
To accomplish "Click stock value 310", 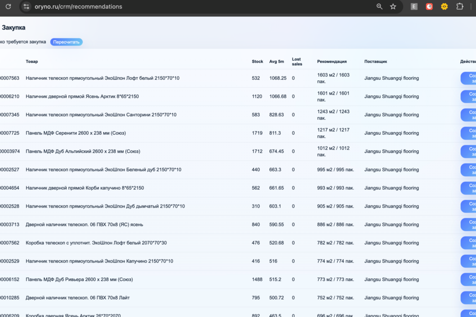I will pyautogui.click(x=256, y=206).
